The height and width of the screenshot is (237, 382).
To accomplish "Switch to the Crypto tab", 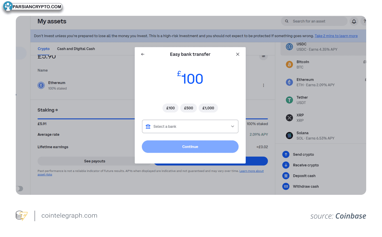I will click(x=44, y=49).
